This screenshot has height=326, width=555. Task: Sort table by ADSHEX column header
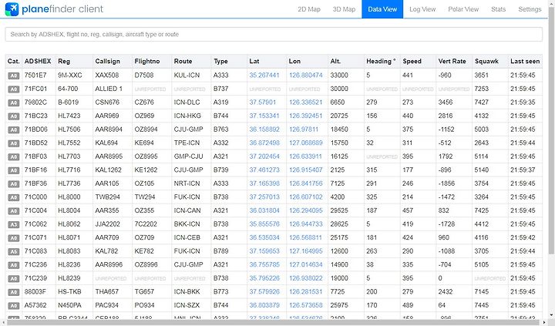click(38, 61)
